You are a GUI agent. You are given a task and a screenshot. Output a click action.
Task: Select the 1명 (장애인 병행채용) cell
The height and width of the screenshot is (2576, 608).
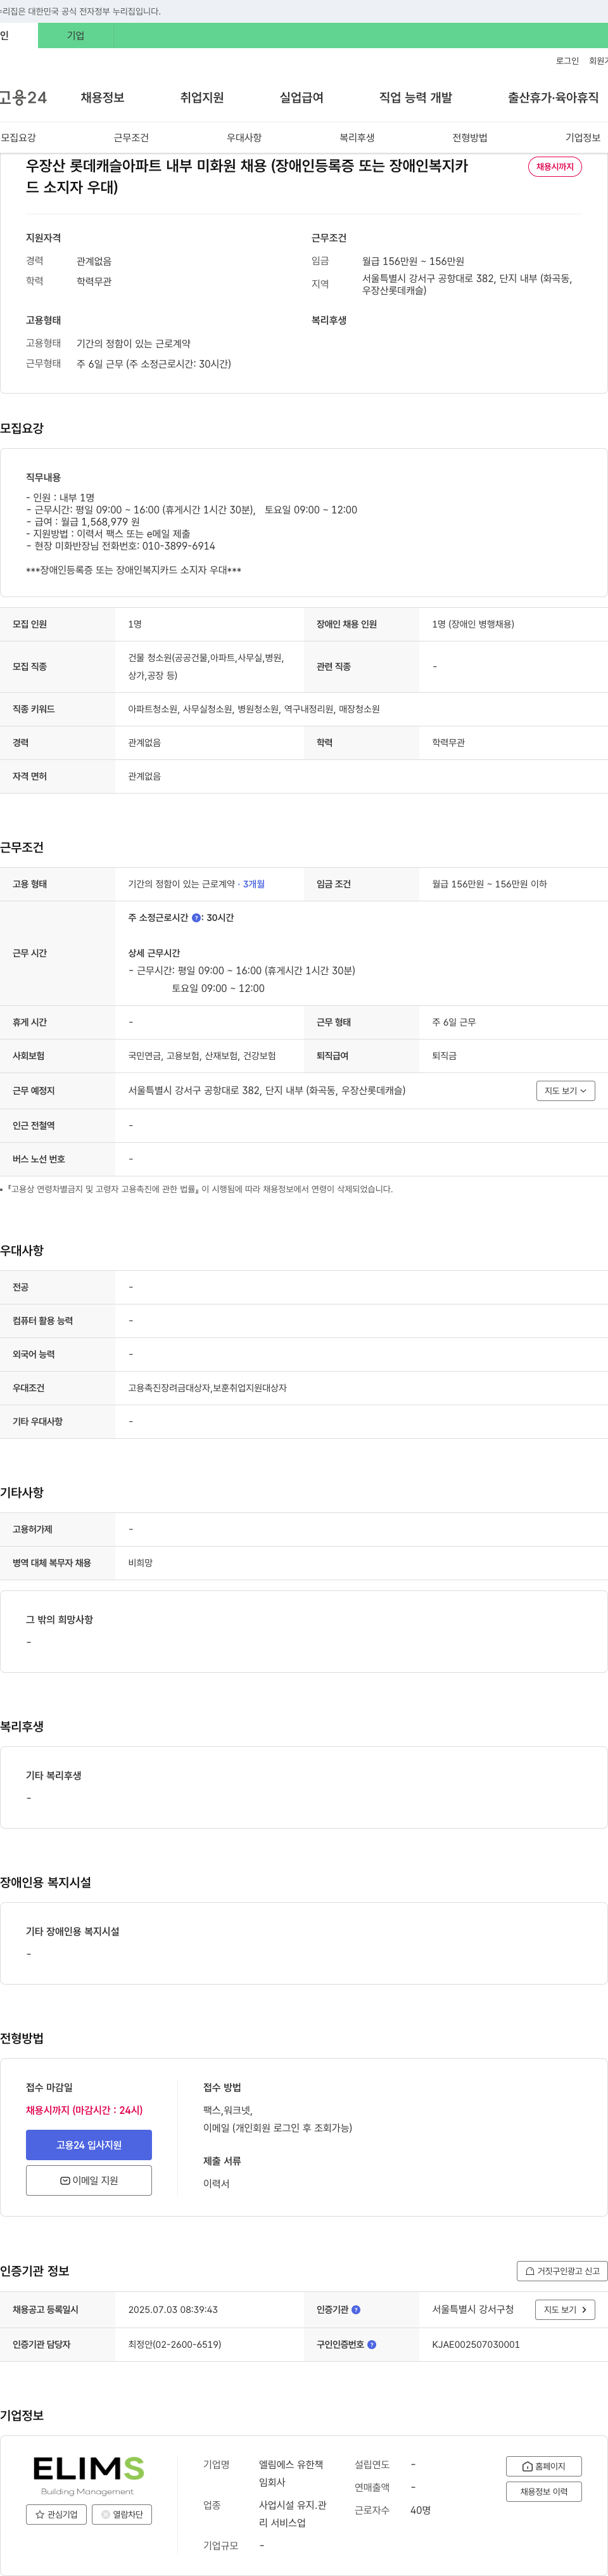(473, 624)
